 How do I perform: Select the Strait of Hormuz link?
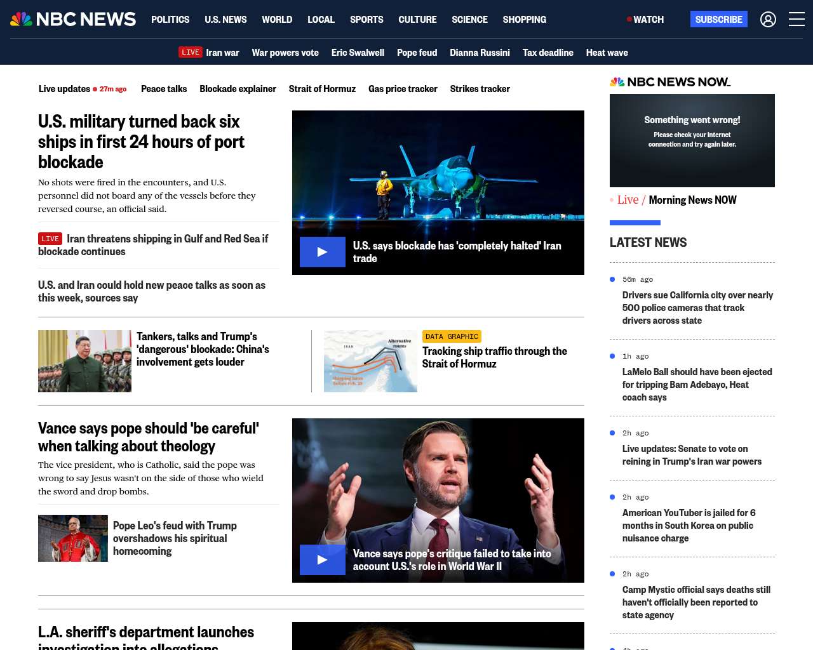click(322, 89)
